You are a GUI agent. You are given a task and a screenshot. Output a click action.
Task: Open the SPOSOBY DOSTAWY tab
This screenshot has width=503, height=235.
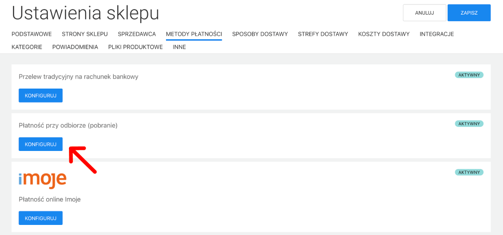click(260, 34)
